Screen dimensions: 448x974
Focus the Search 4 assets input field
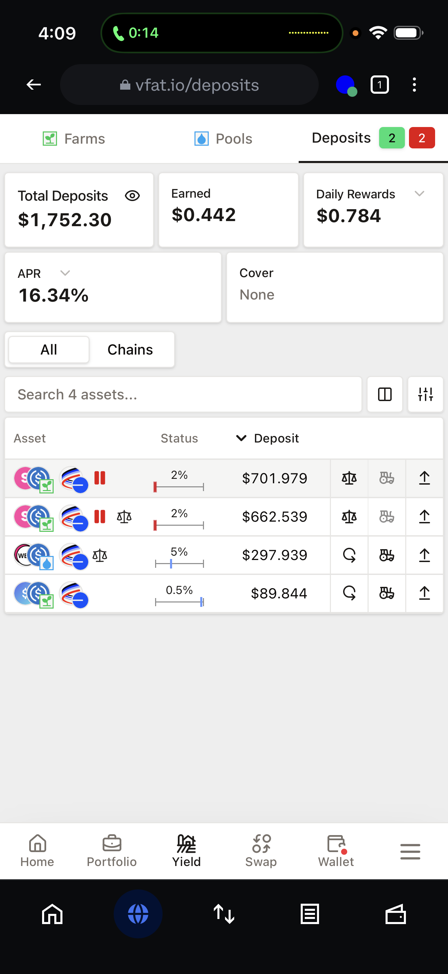(x=183, y=394)
